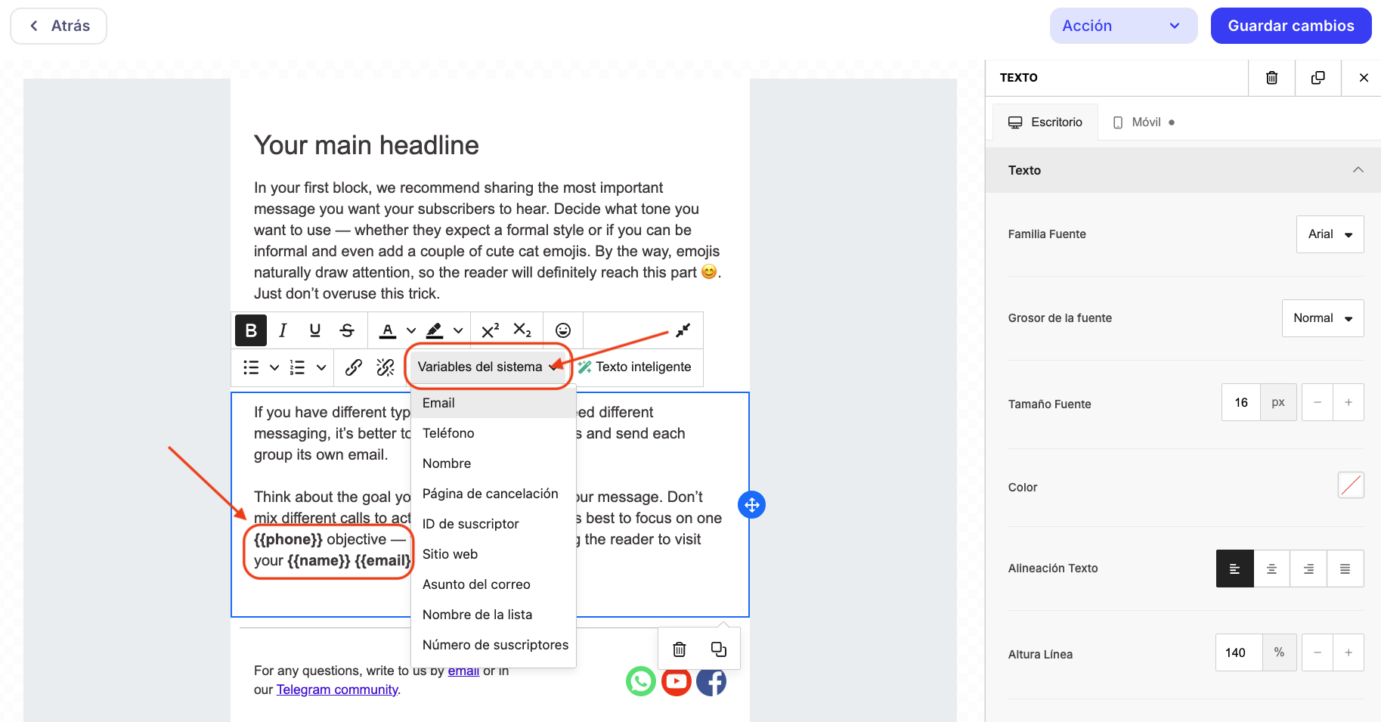Select center text alignment
1381x722 pixels.
1271,569
